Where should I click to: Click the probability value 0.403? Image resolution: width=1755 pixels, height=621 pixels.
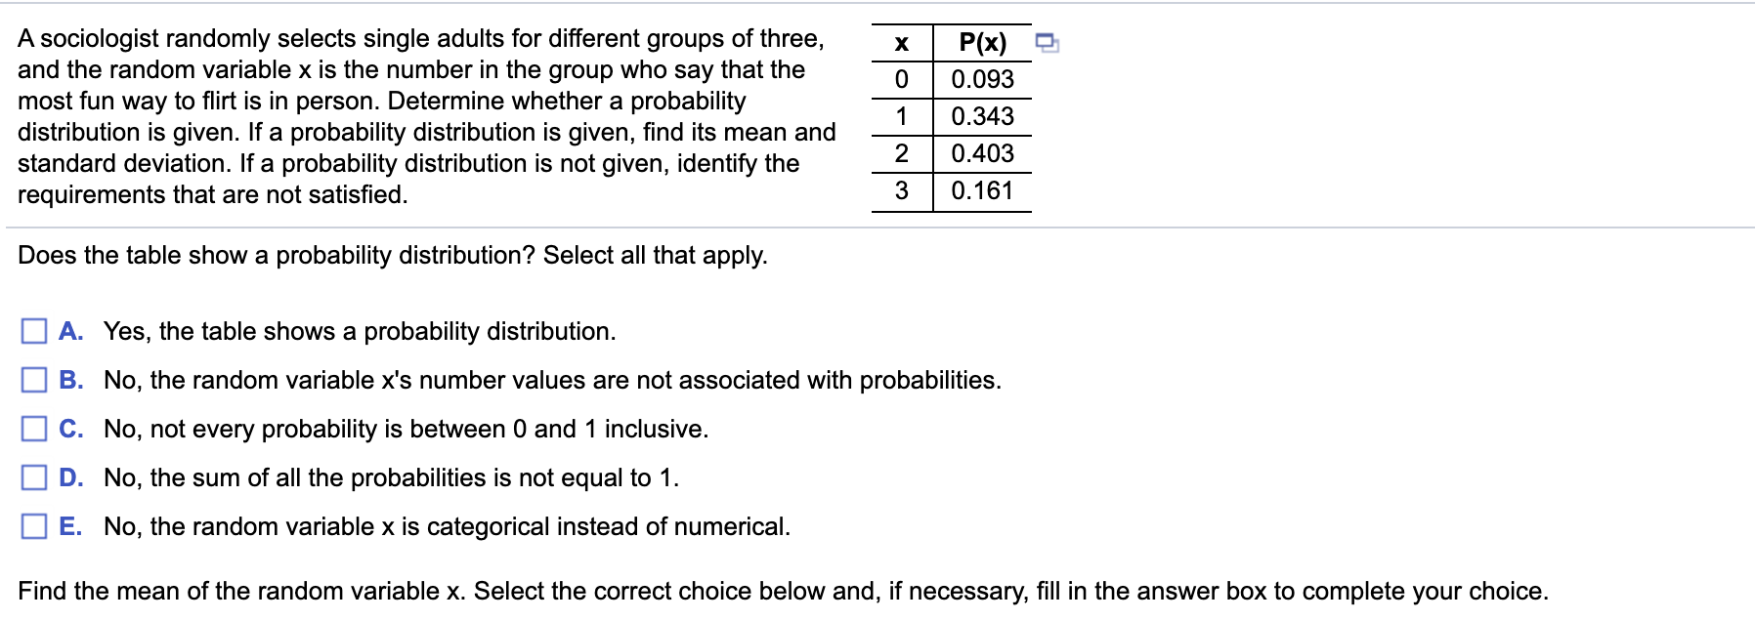pyautogui.click(x=984, y=152)
